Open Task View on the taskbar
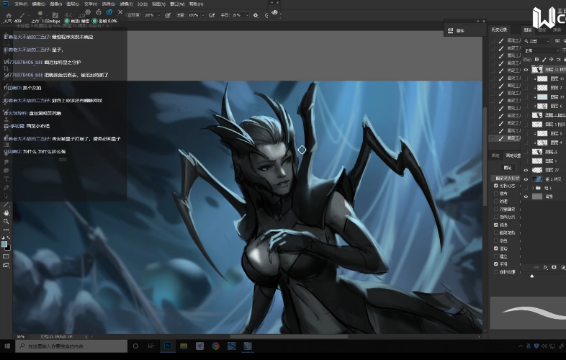The width and height of the screenshot is (566, 360). pyautogui.click(x=151, y=346)
